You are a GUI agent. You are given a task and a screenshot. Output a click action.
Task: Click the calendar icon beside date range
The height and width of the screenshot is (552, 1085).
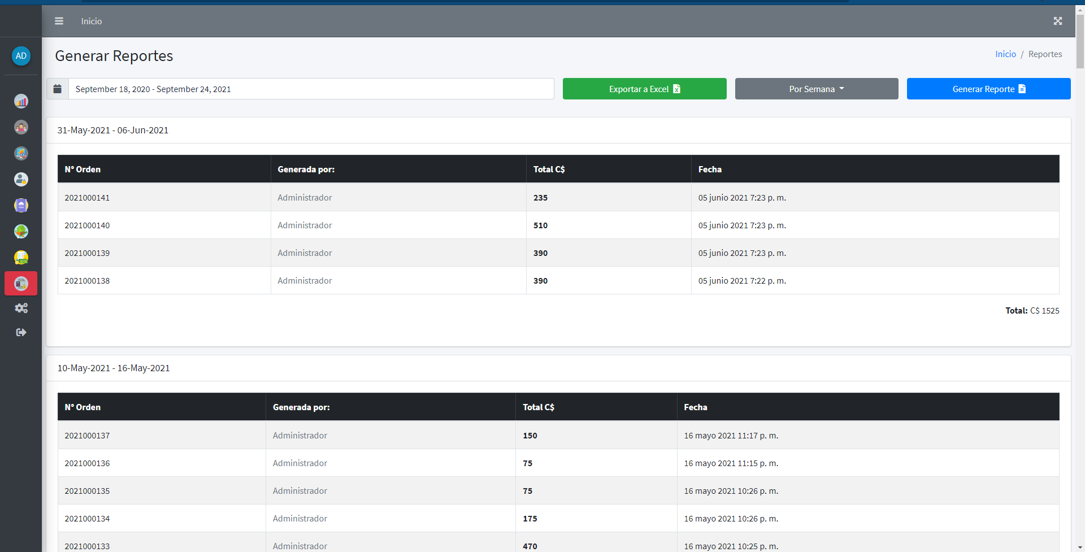57,89
